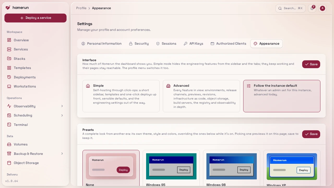Choose Follow the instance default option

[282, 96]
